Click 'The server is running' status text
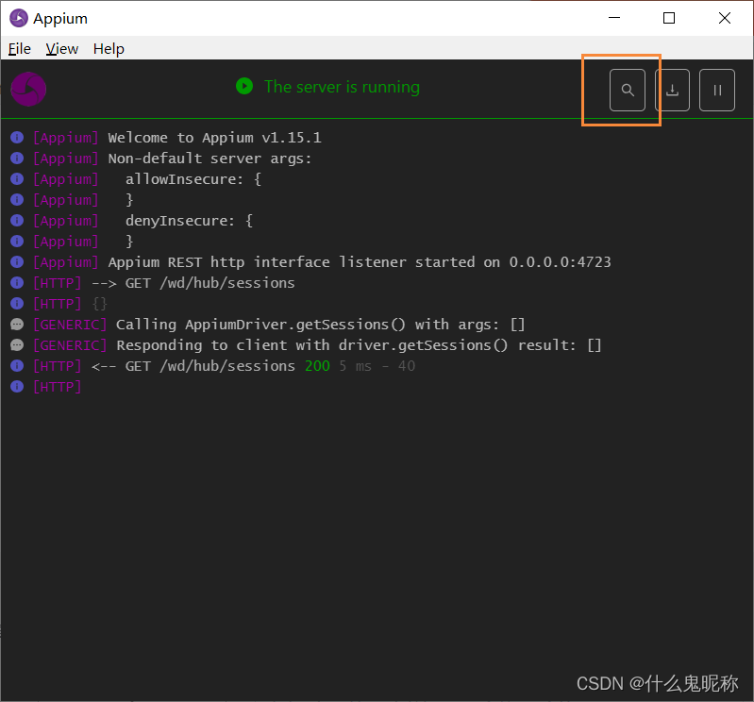Viewport: 754px width, 702px height. pyautogui.click(x=342, y=87)
